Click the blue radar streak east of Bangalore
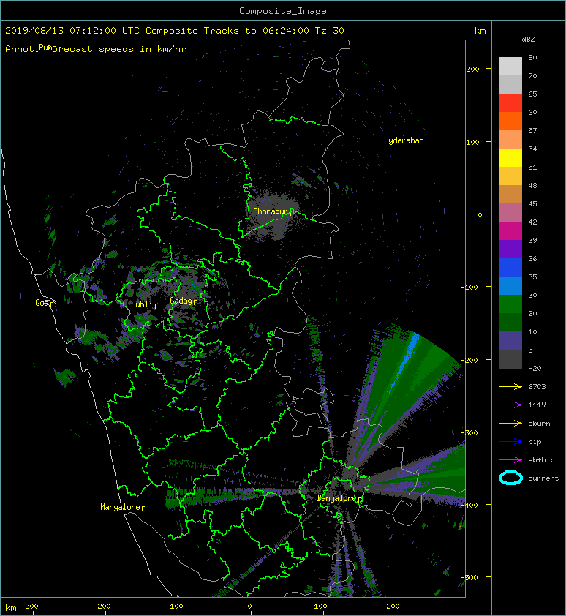566x616 pixels. click(404, 361)
